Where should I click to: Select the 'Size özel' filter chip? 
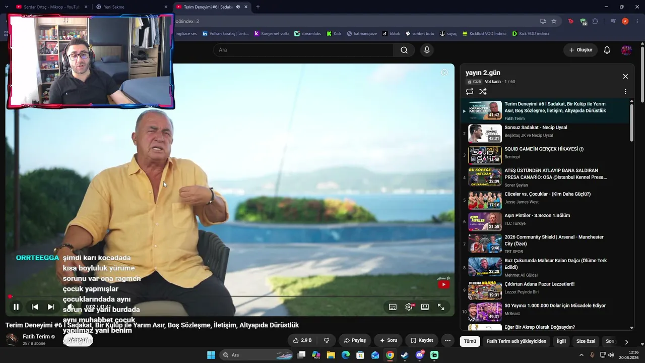(x=587, y=341)
